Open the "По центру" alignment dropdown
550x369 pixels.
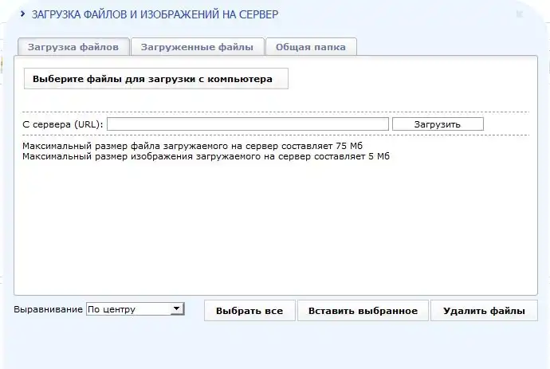(129, 309)
